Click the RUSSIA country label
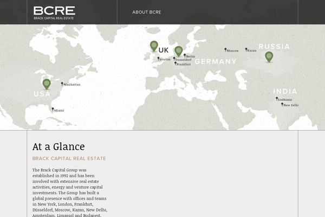Screen dimensions: 325x217 (274, 46)
